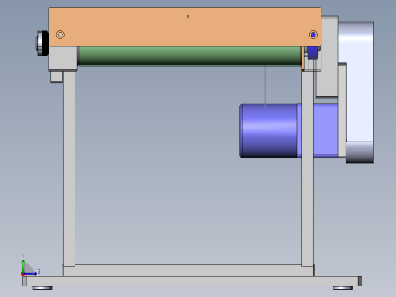Pick the right leveling foot under base
This screenshot has width=396, height=297.
coord(343,288)
